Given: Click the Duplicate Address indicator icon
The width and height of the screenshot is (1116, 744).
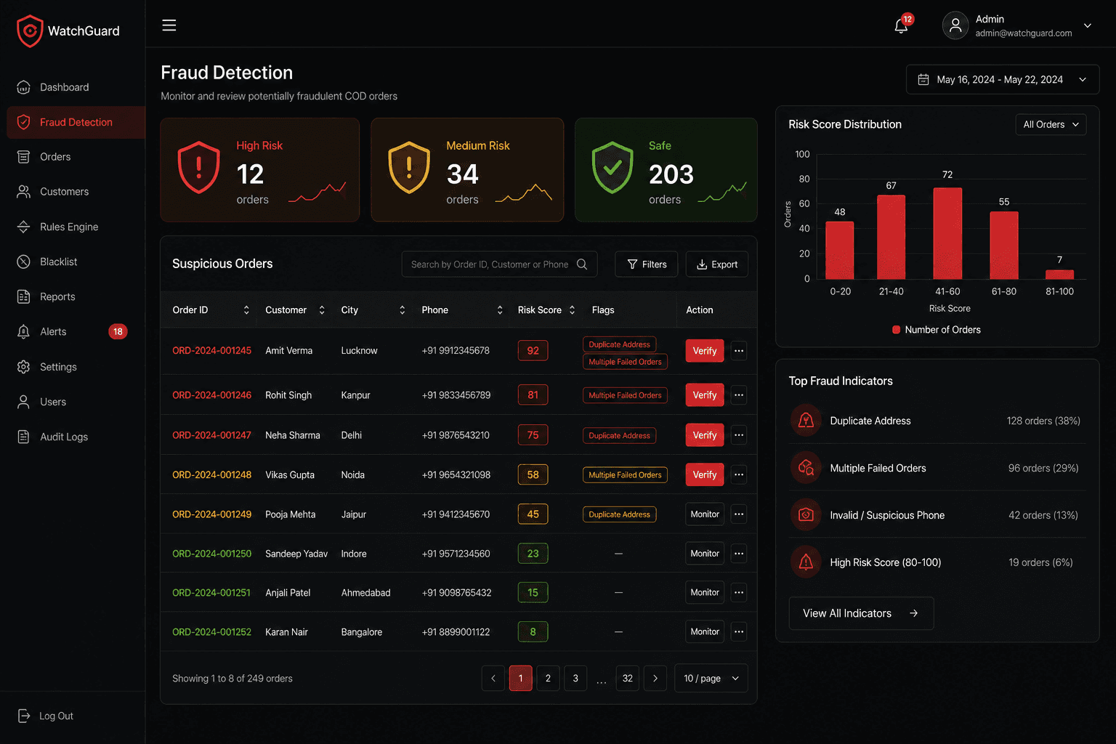Looking at the screenshot, I should [x=806, y=421].
